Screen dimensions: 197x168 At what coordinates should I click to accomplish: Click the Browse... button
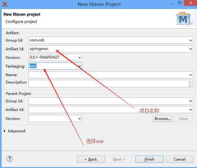pos(163,119)
